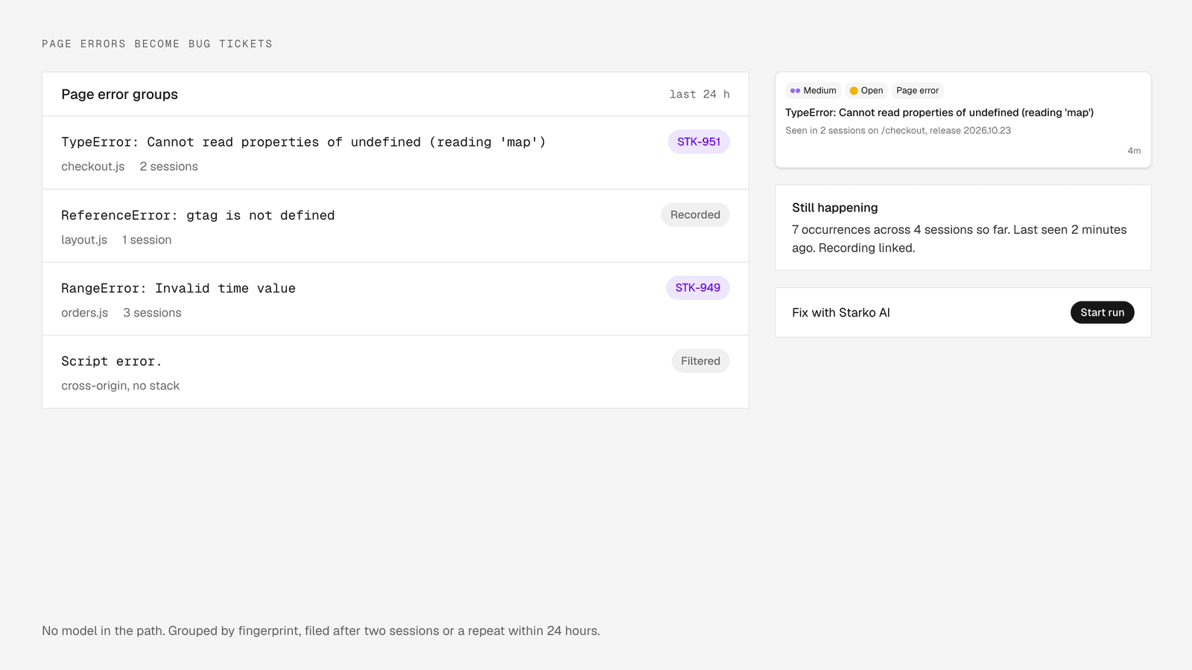The image size is (1192, 670).
Task: Open the ticket card title TypeError
Action: tap(939, 112)
